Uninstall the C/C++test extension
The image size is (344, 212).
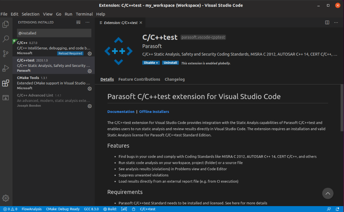coord(170,63)
